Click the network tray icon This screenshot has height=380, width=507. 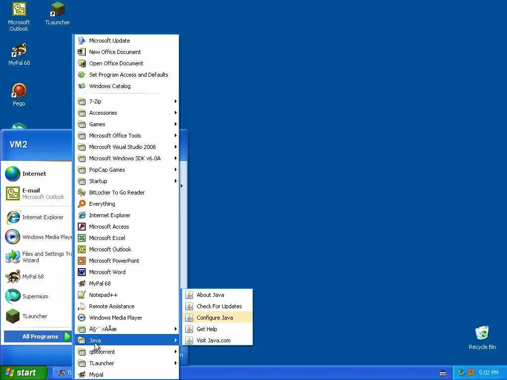tap(461, 373)
